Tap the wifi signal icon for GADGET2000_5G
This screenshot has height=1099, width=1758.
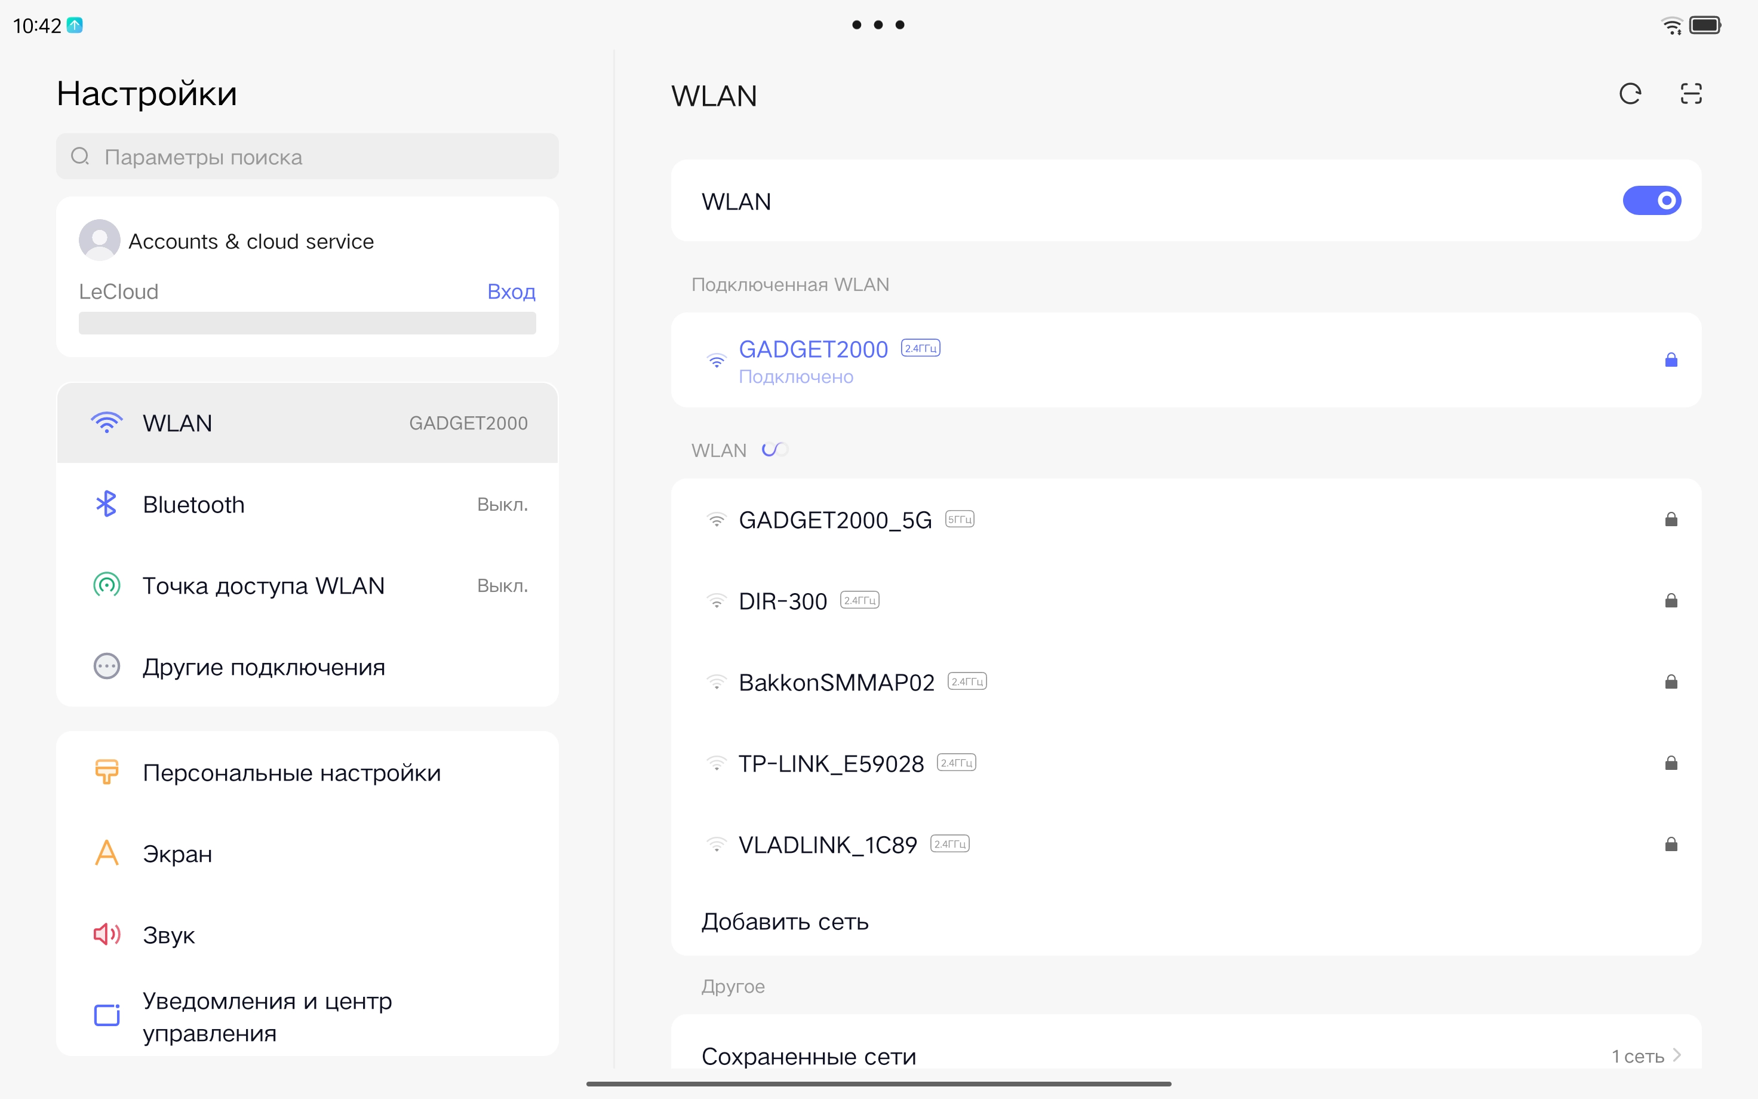pyautogui.click(x=716, y=520)
